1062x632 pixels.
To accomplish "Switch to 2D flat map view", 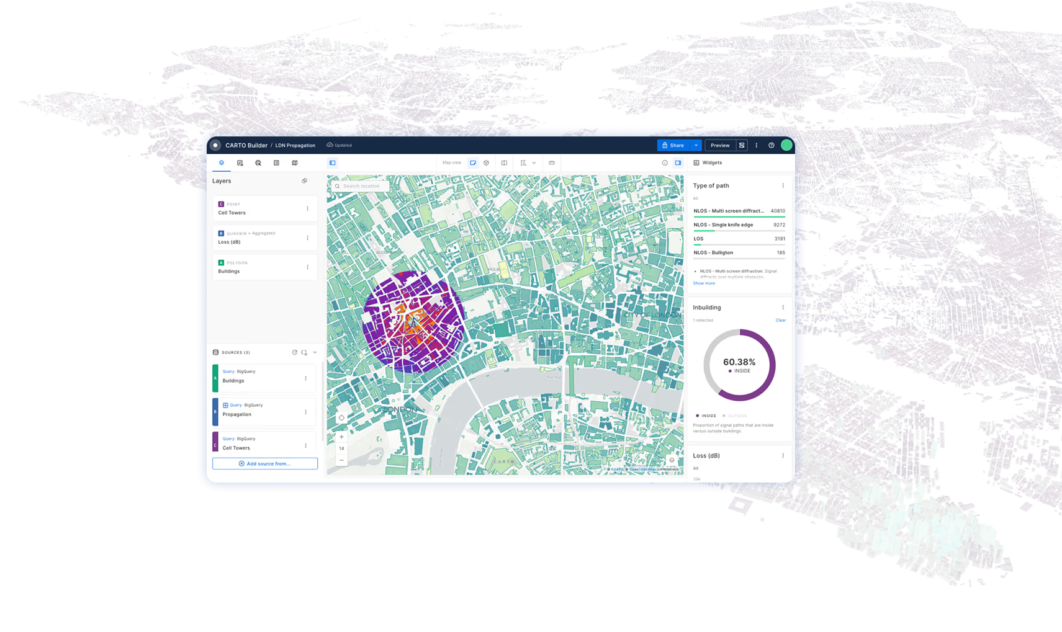I will pos(473,163).
